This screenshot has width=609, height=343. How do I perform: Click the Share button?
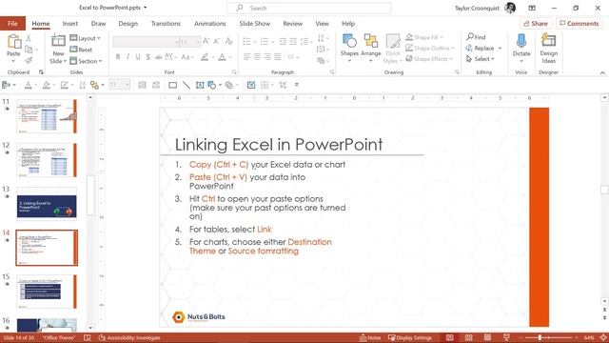pyautogui.click(x=536, y=23)
